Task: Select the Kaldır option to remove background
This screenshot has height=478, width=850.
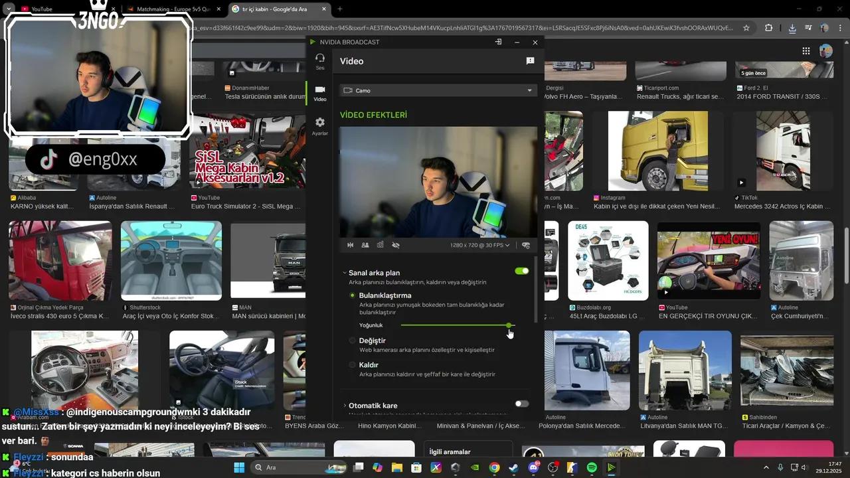Action: coord(352,364)
